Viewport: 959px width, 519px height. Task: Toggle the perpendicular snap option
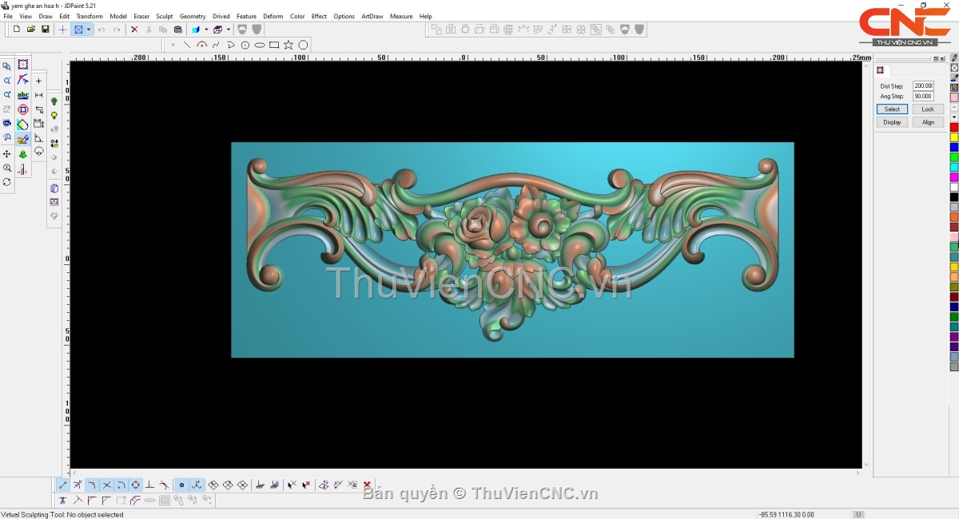point(149,485)
